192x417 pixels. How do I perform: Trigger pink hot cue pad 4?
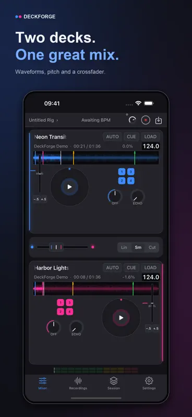[x=69, y=312]
